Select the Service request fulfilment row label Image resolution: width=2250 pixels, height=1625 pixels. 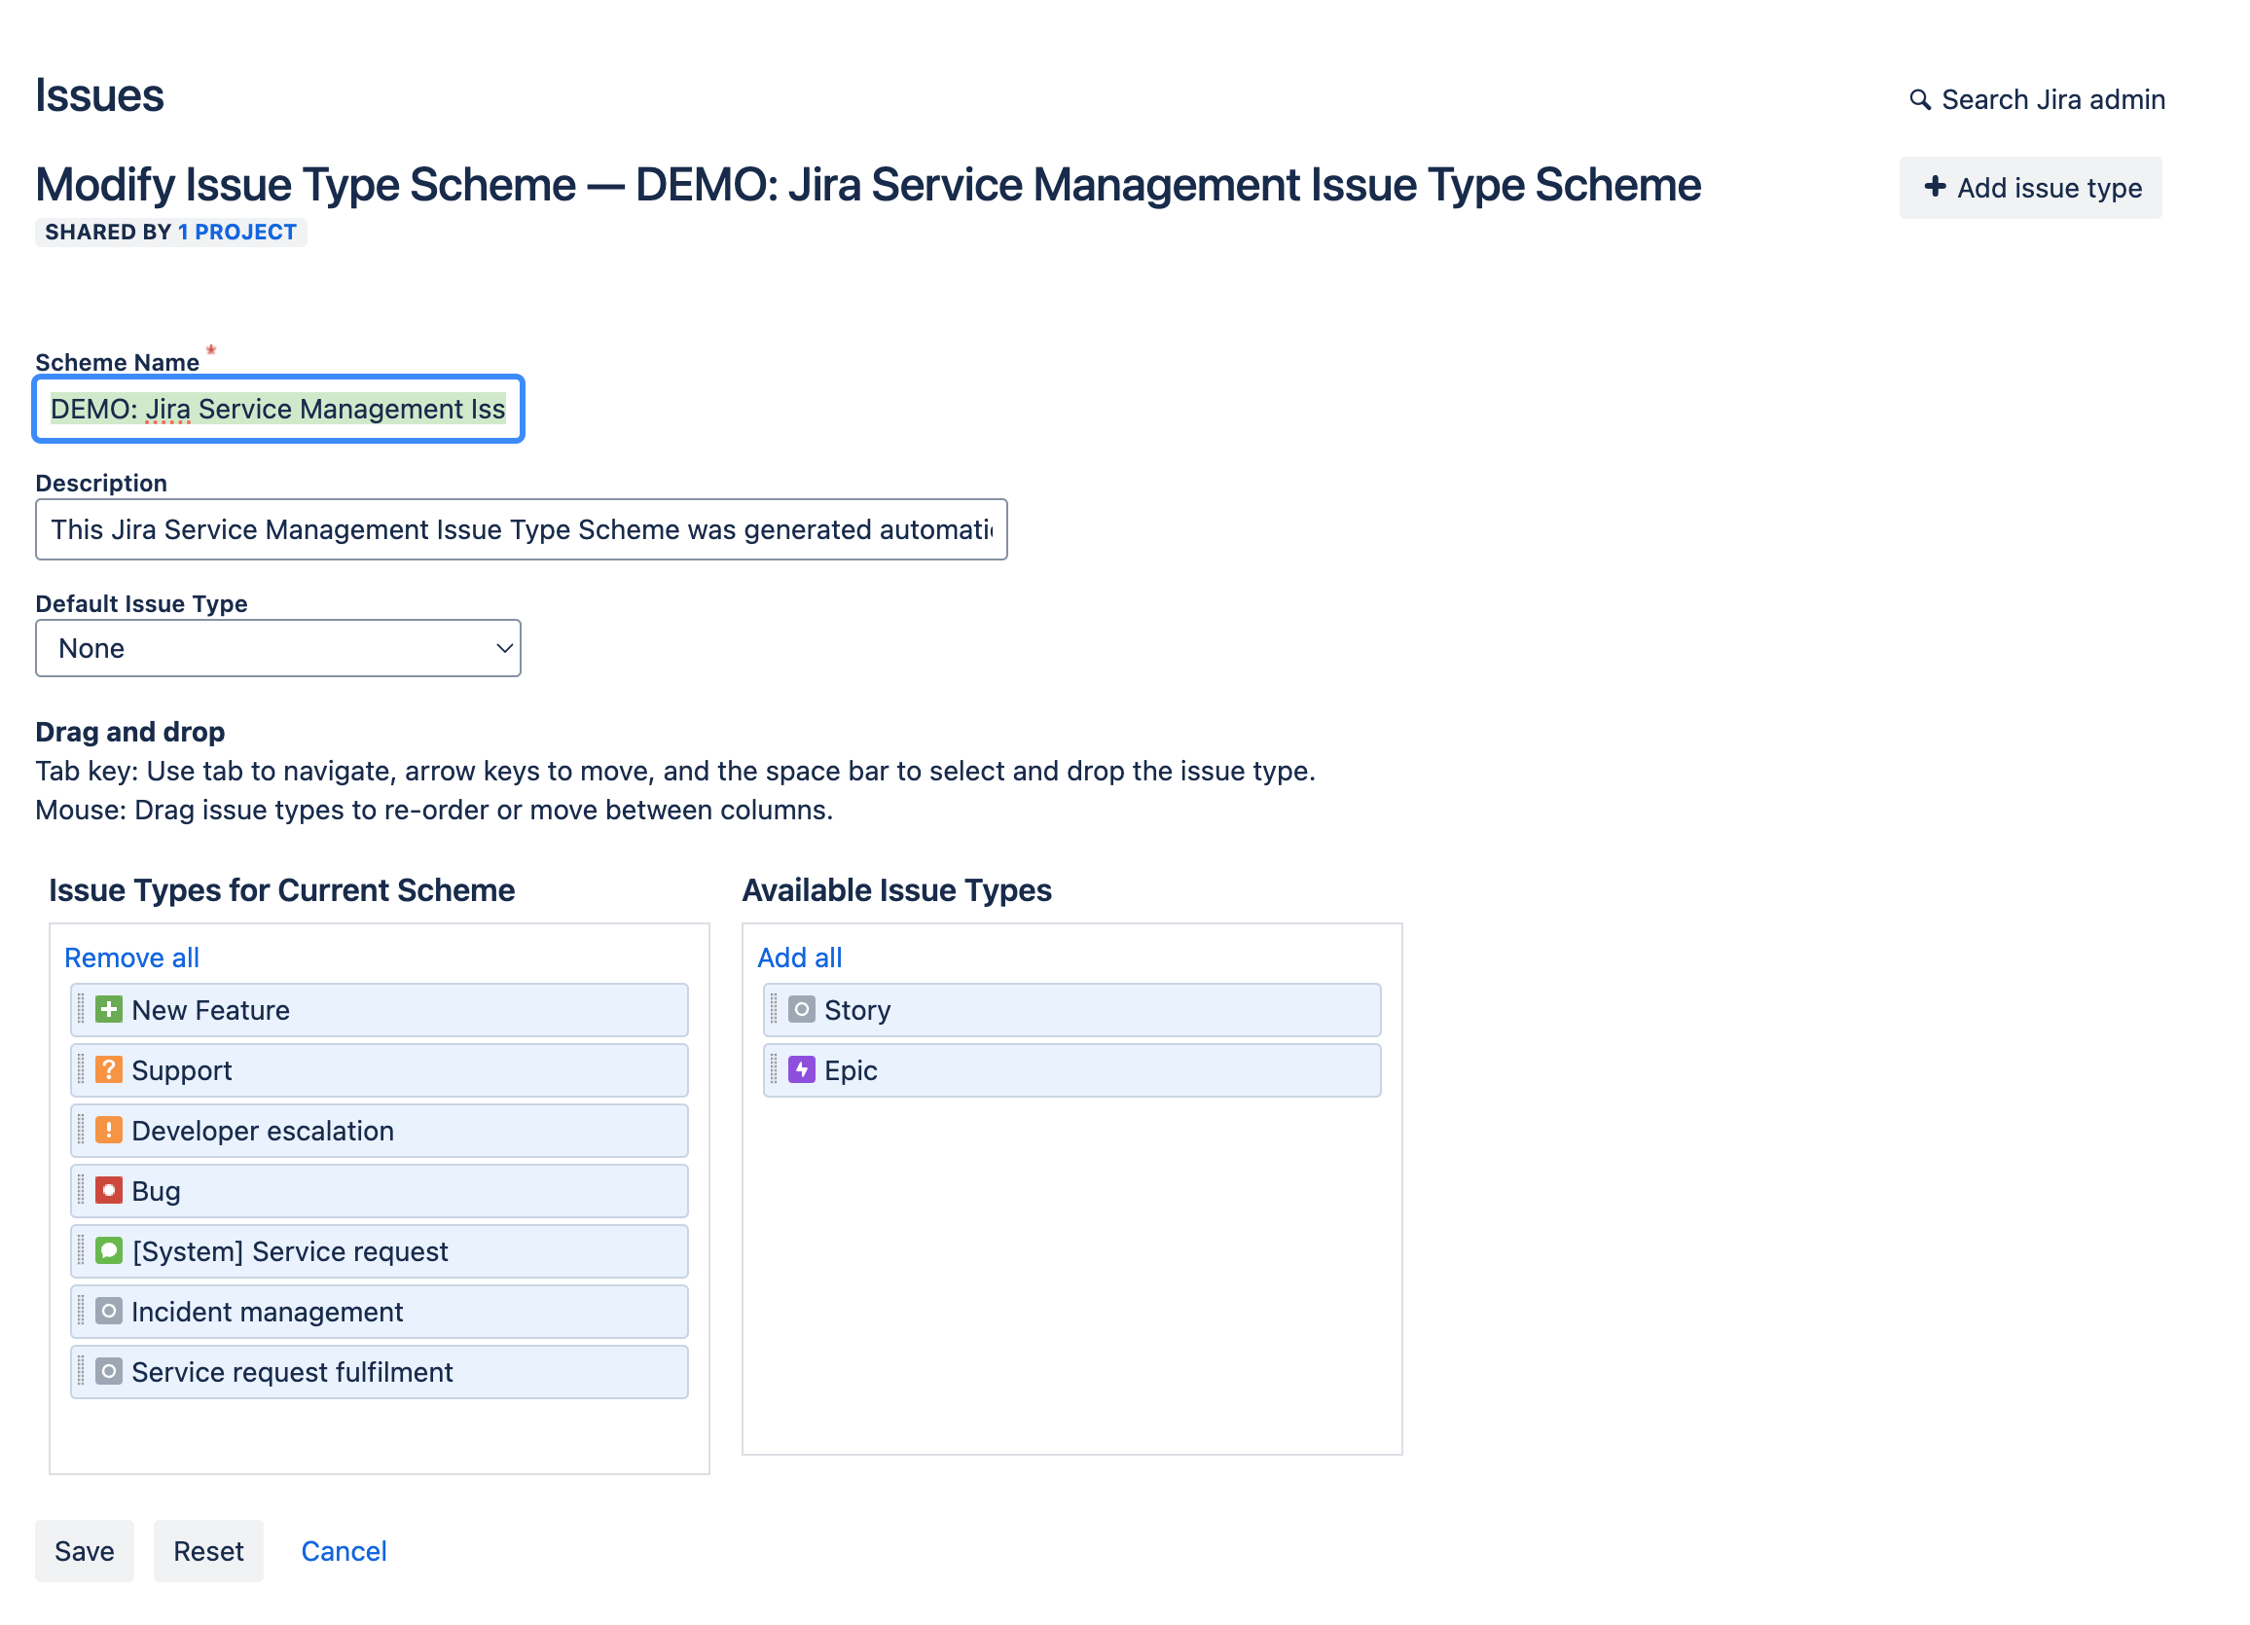292,1372
